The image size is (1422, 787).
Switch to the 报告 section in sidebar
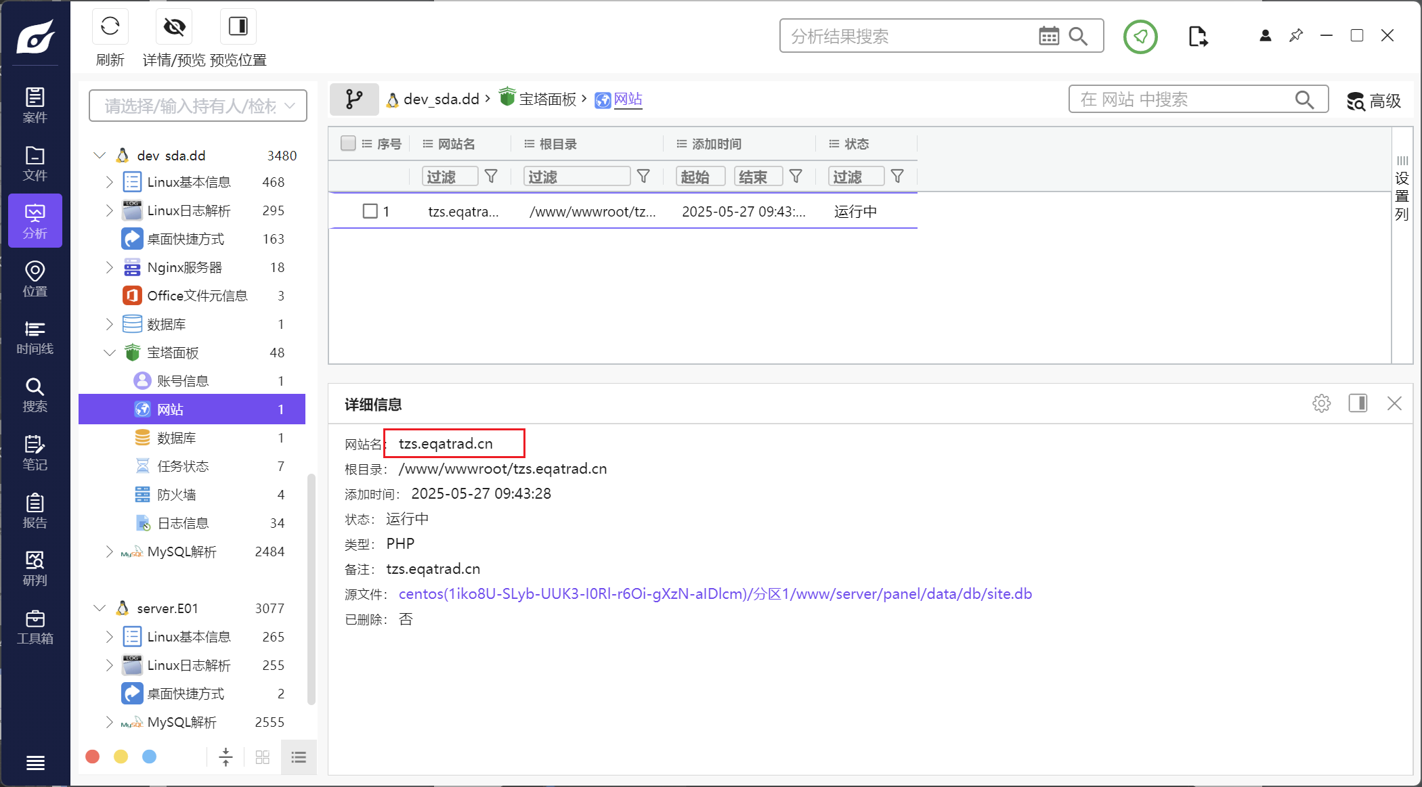(35, 511)
